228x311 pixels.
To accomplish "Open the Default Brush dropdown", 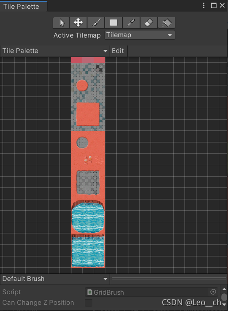I will pyautogui.click(x=54, y=279).
